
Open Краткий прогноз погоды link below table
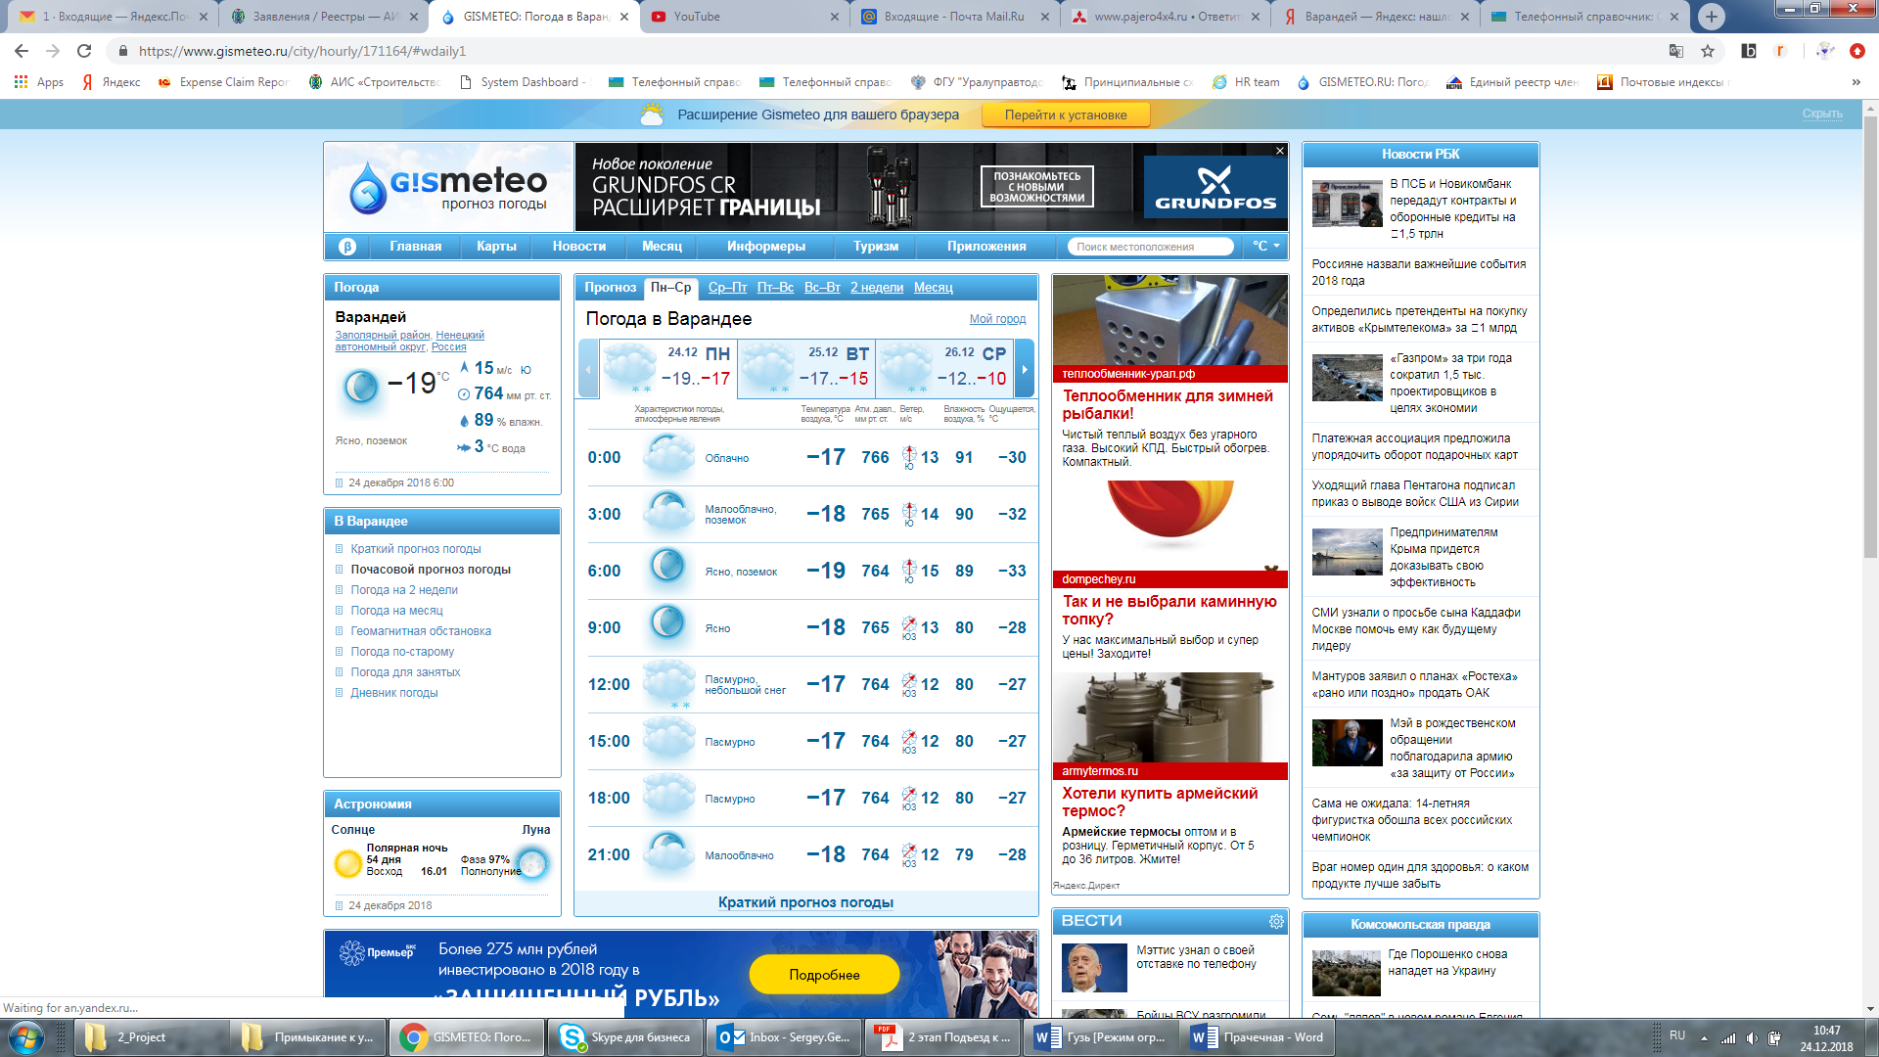click(x=805, y=902)
